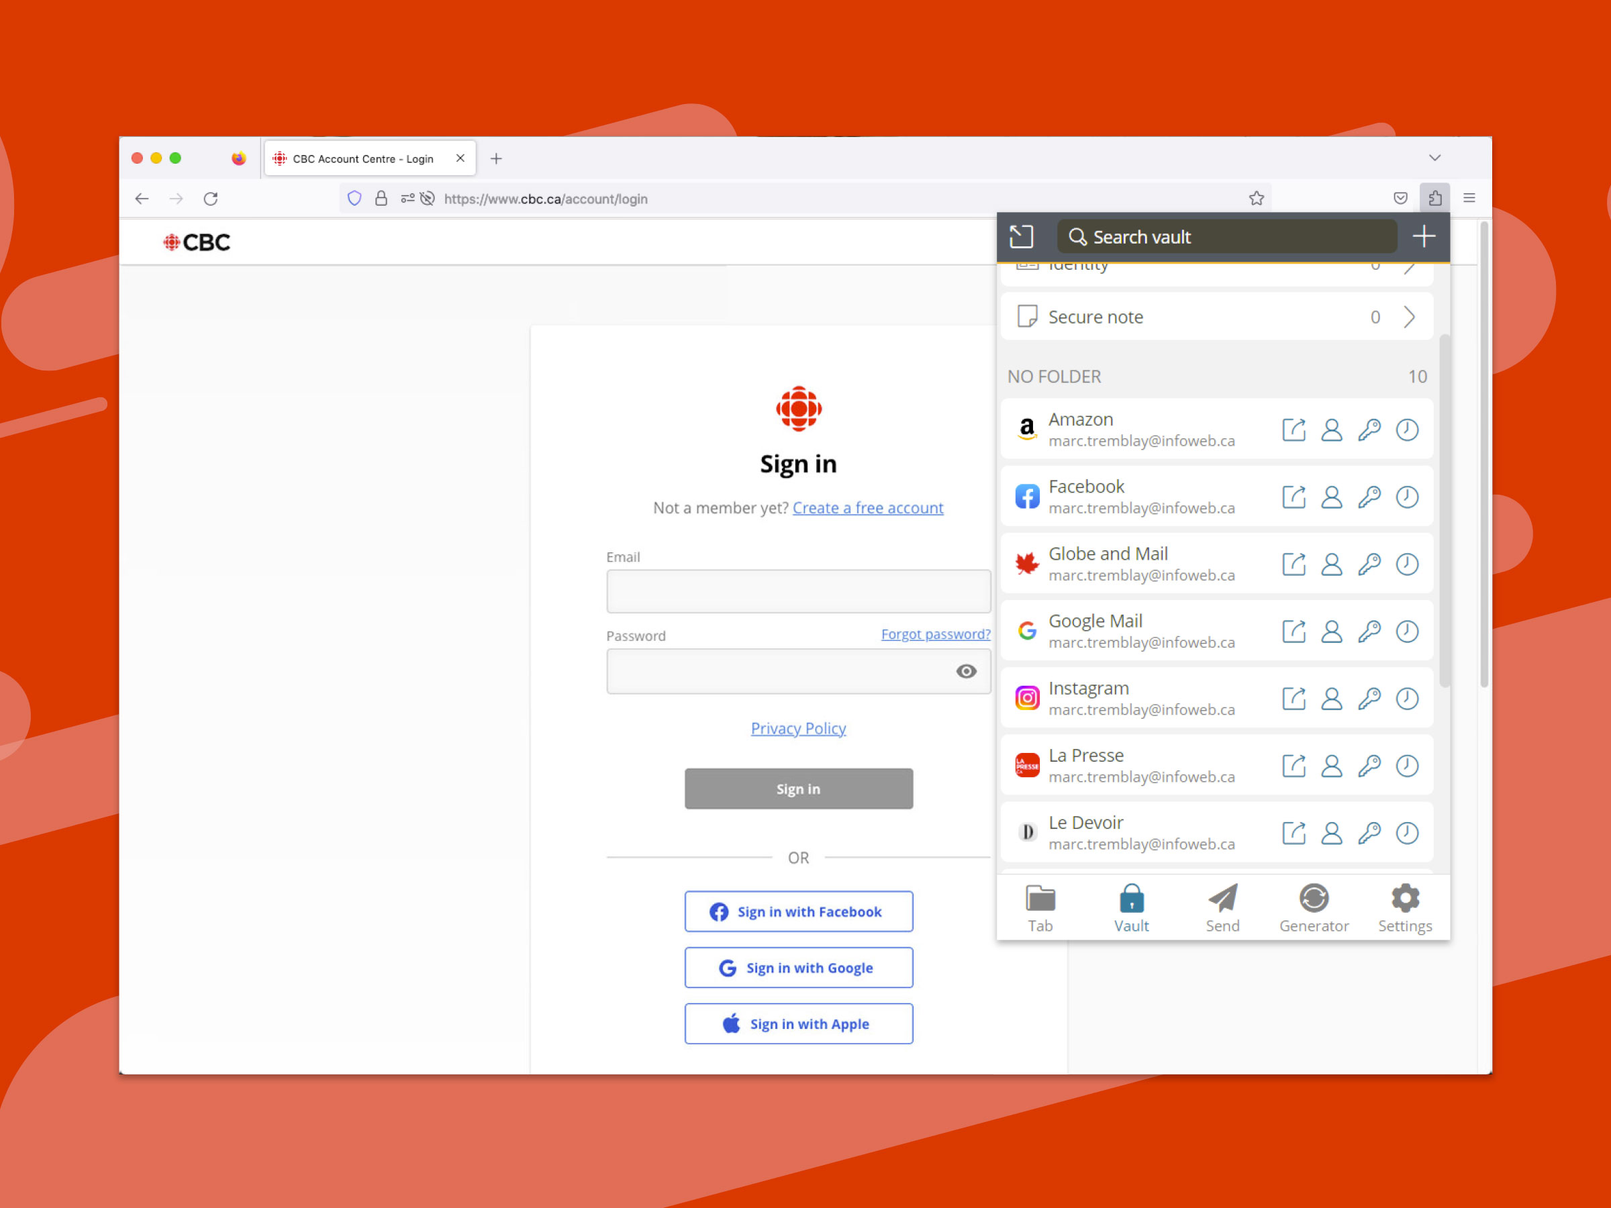Copy verification code for Le Devoir

click(1407, 832)
